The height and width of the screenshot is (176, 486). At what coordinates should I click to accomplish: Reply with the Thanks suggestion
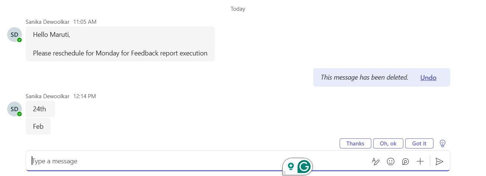[355, 143]
